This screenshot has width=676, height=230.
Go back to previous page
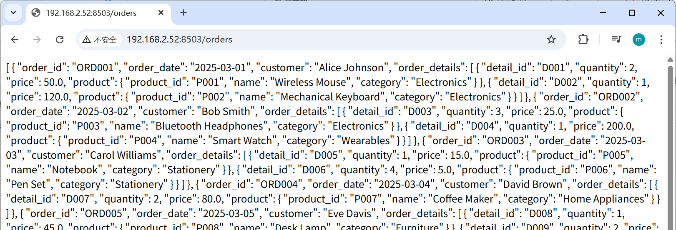15,40
